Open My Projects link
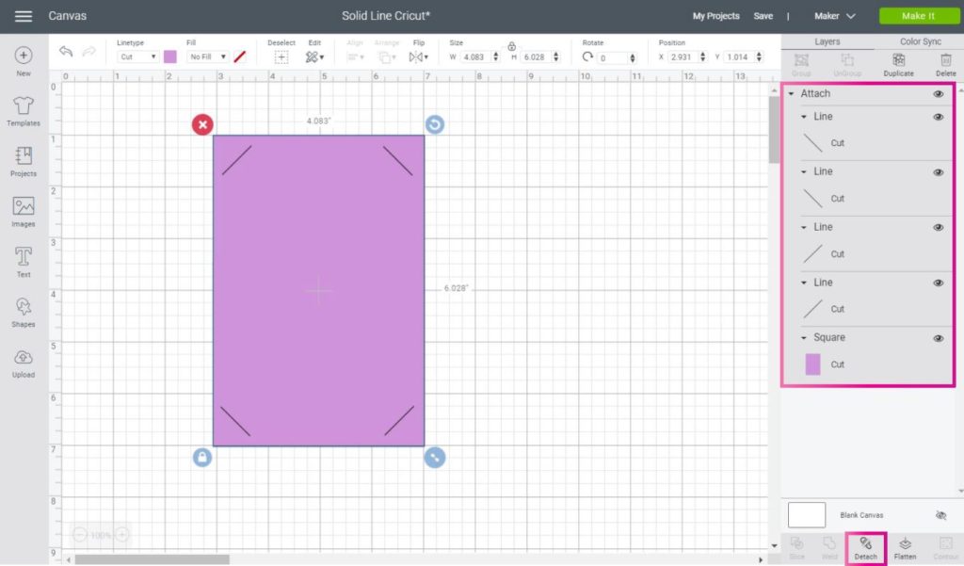This screenshot has height=566, width=964. tap(715, 16)
